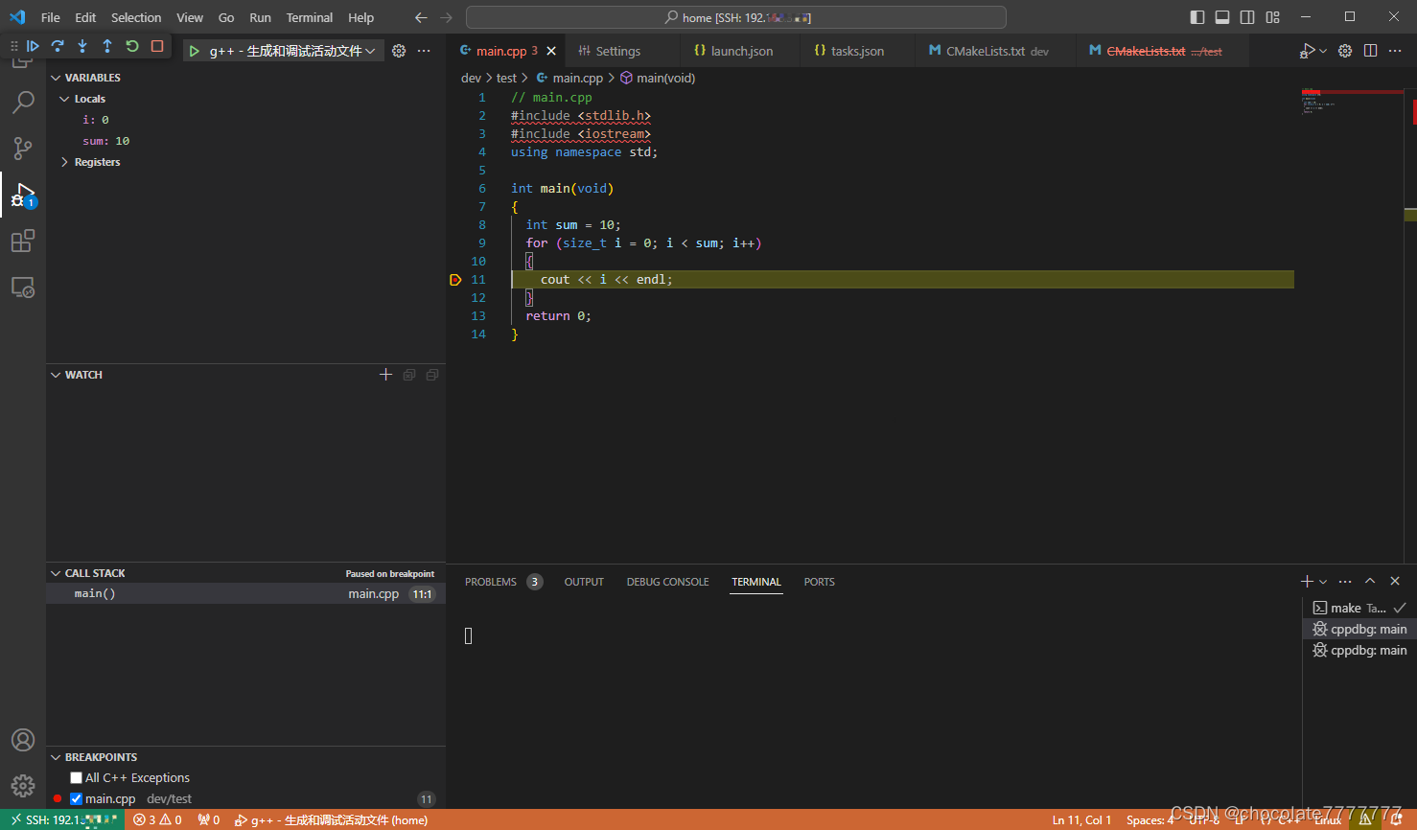
Task: Click Ln 11, Col 1 in status bar
Action: point(1081,819)
